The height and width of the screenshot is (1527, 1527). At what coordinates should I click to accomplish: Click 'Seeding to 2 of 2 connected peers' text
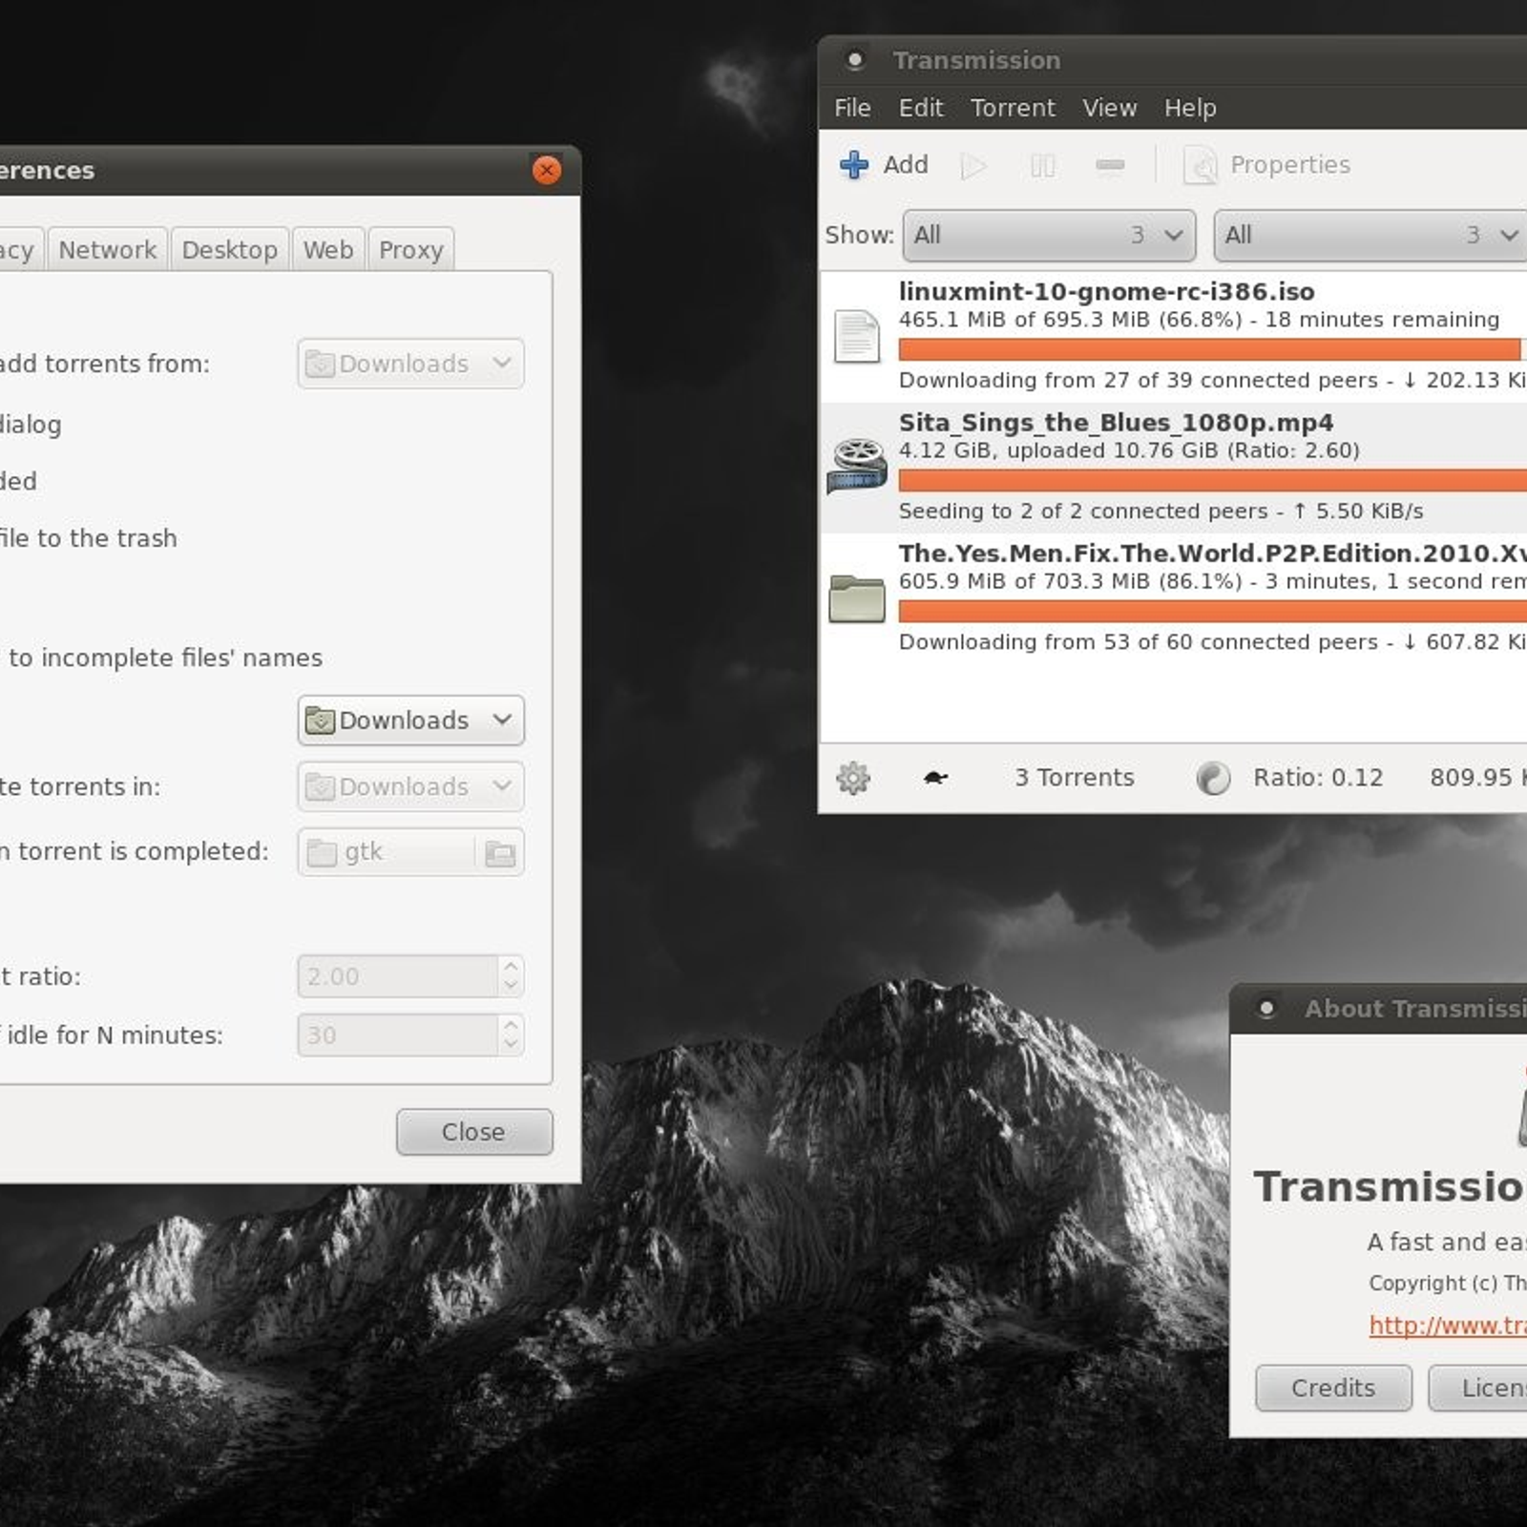point(1083,512)
